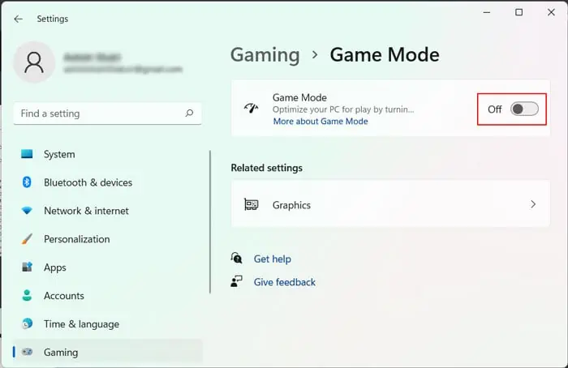Click the sidebar scrollbar

tap(210, 222)
